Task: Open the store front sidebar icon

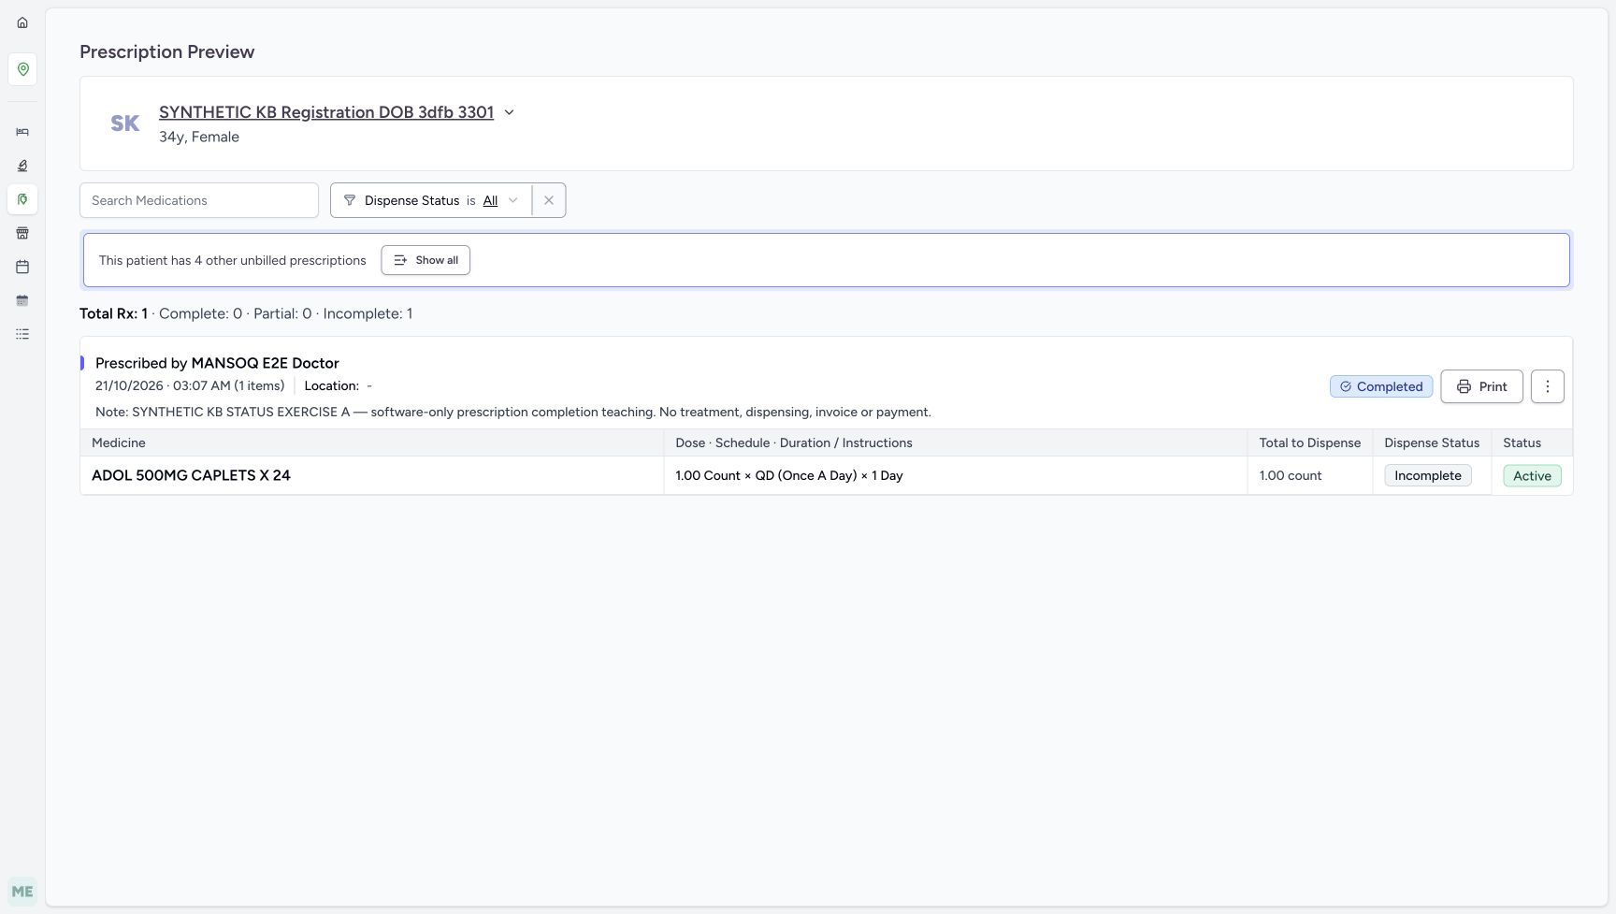Action: [22, 233]
